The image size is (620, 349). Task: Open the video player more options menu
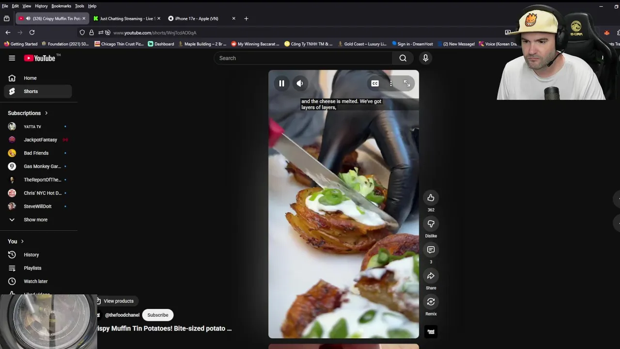click(391, 83)
